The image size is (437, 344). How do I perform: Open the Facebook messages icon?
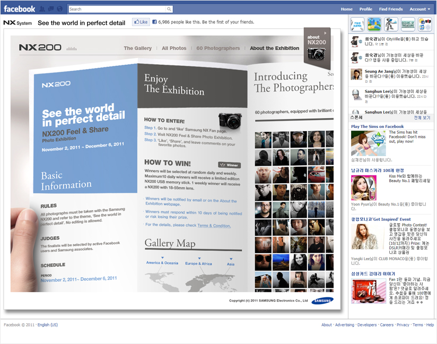coord(51,9)
